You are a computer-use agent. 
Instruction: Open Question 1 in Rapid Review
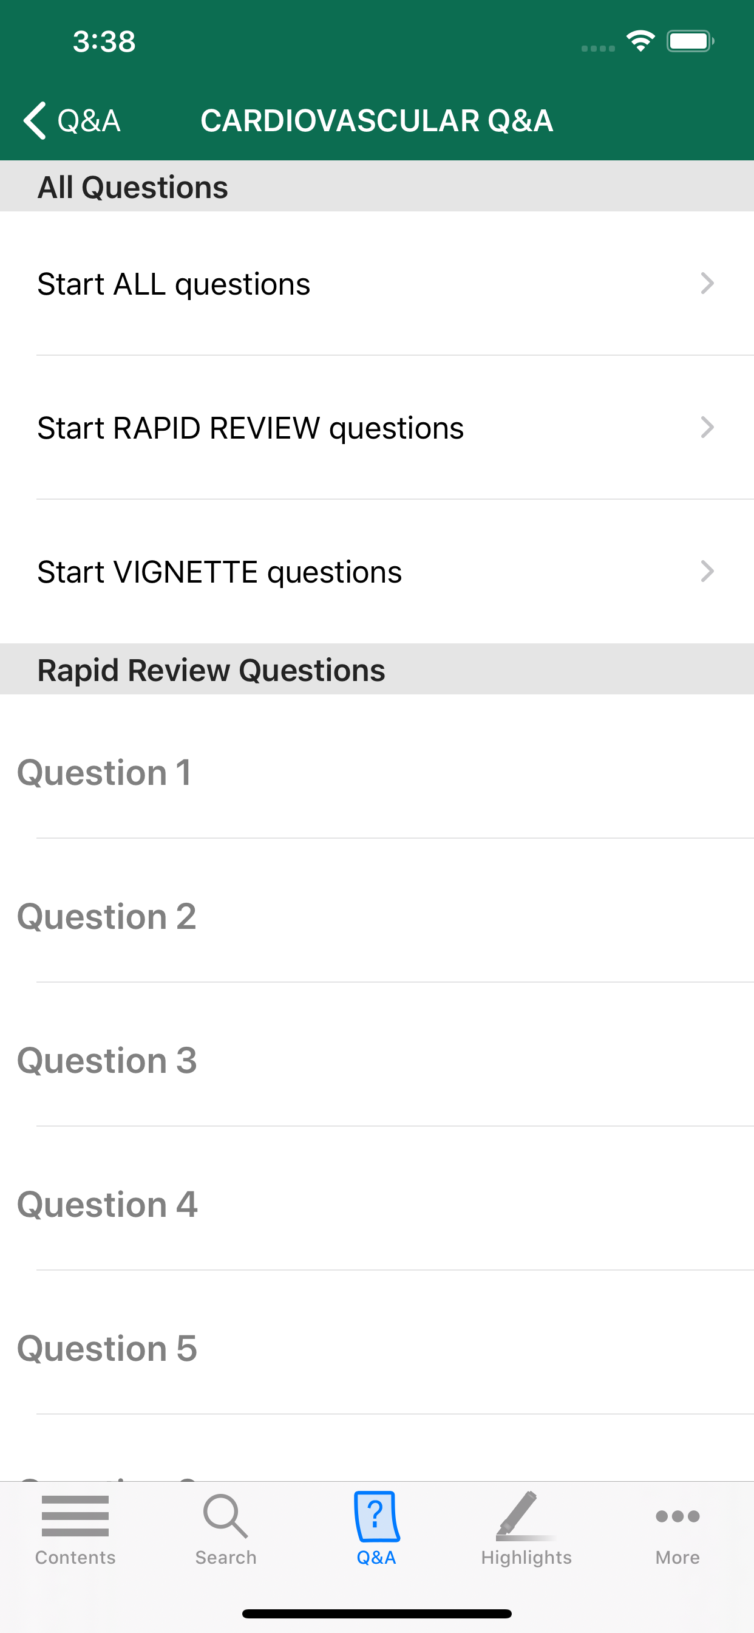[104, 773]
